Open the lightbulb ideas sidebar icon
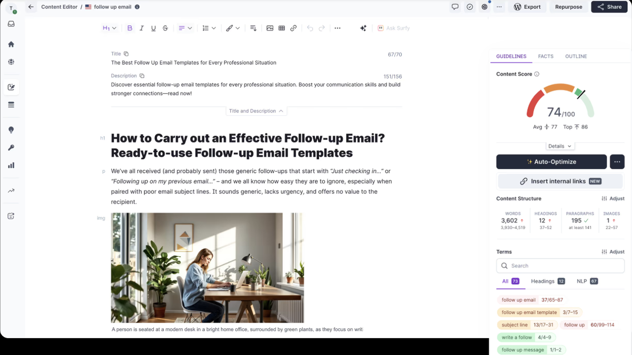The image size is (632, 355). click(x=11, y=130)
